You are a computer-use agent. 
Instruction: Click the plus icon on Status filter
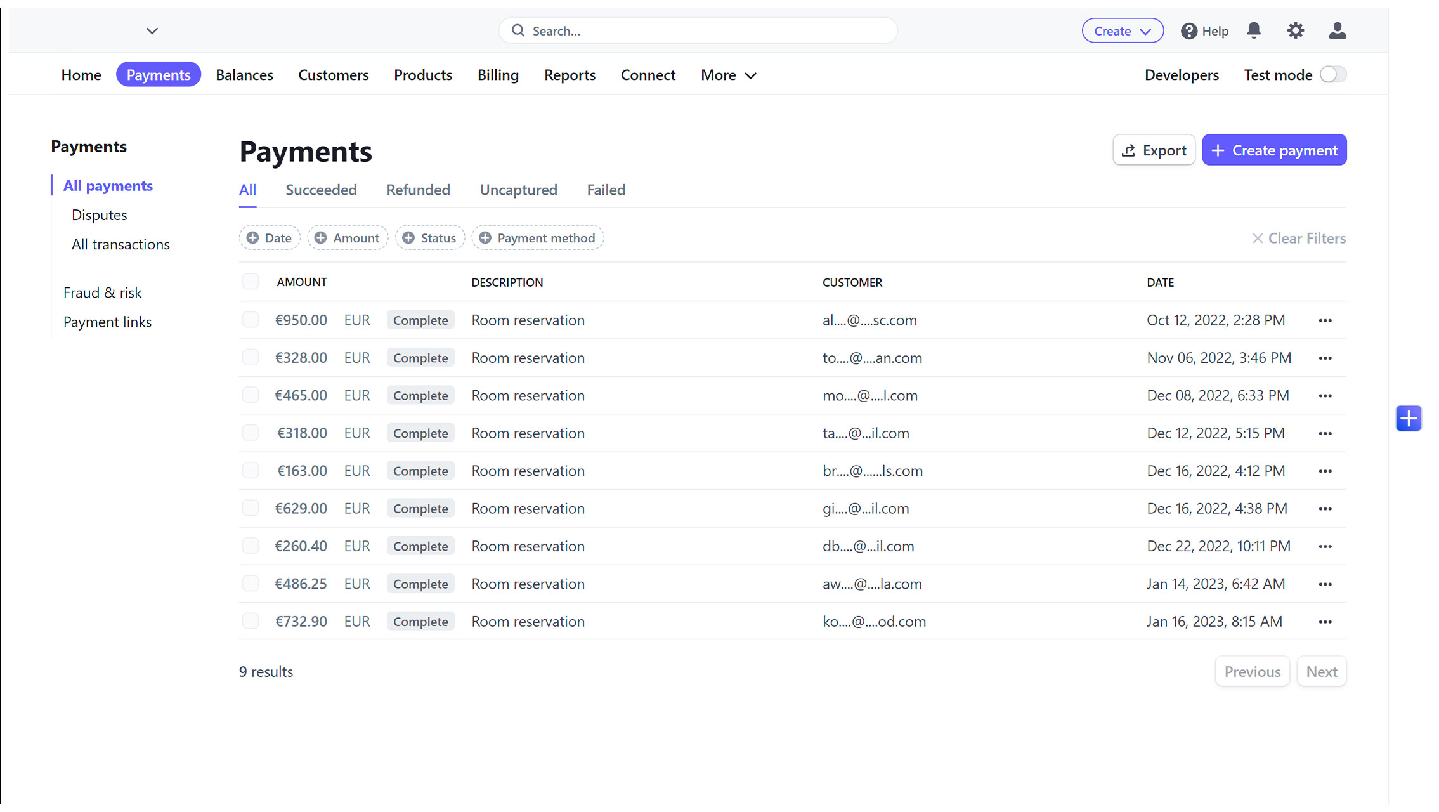pos(408,238)
